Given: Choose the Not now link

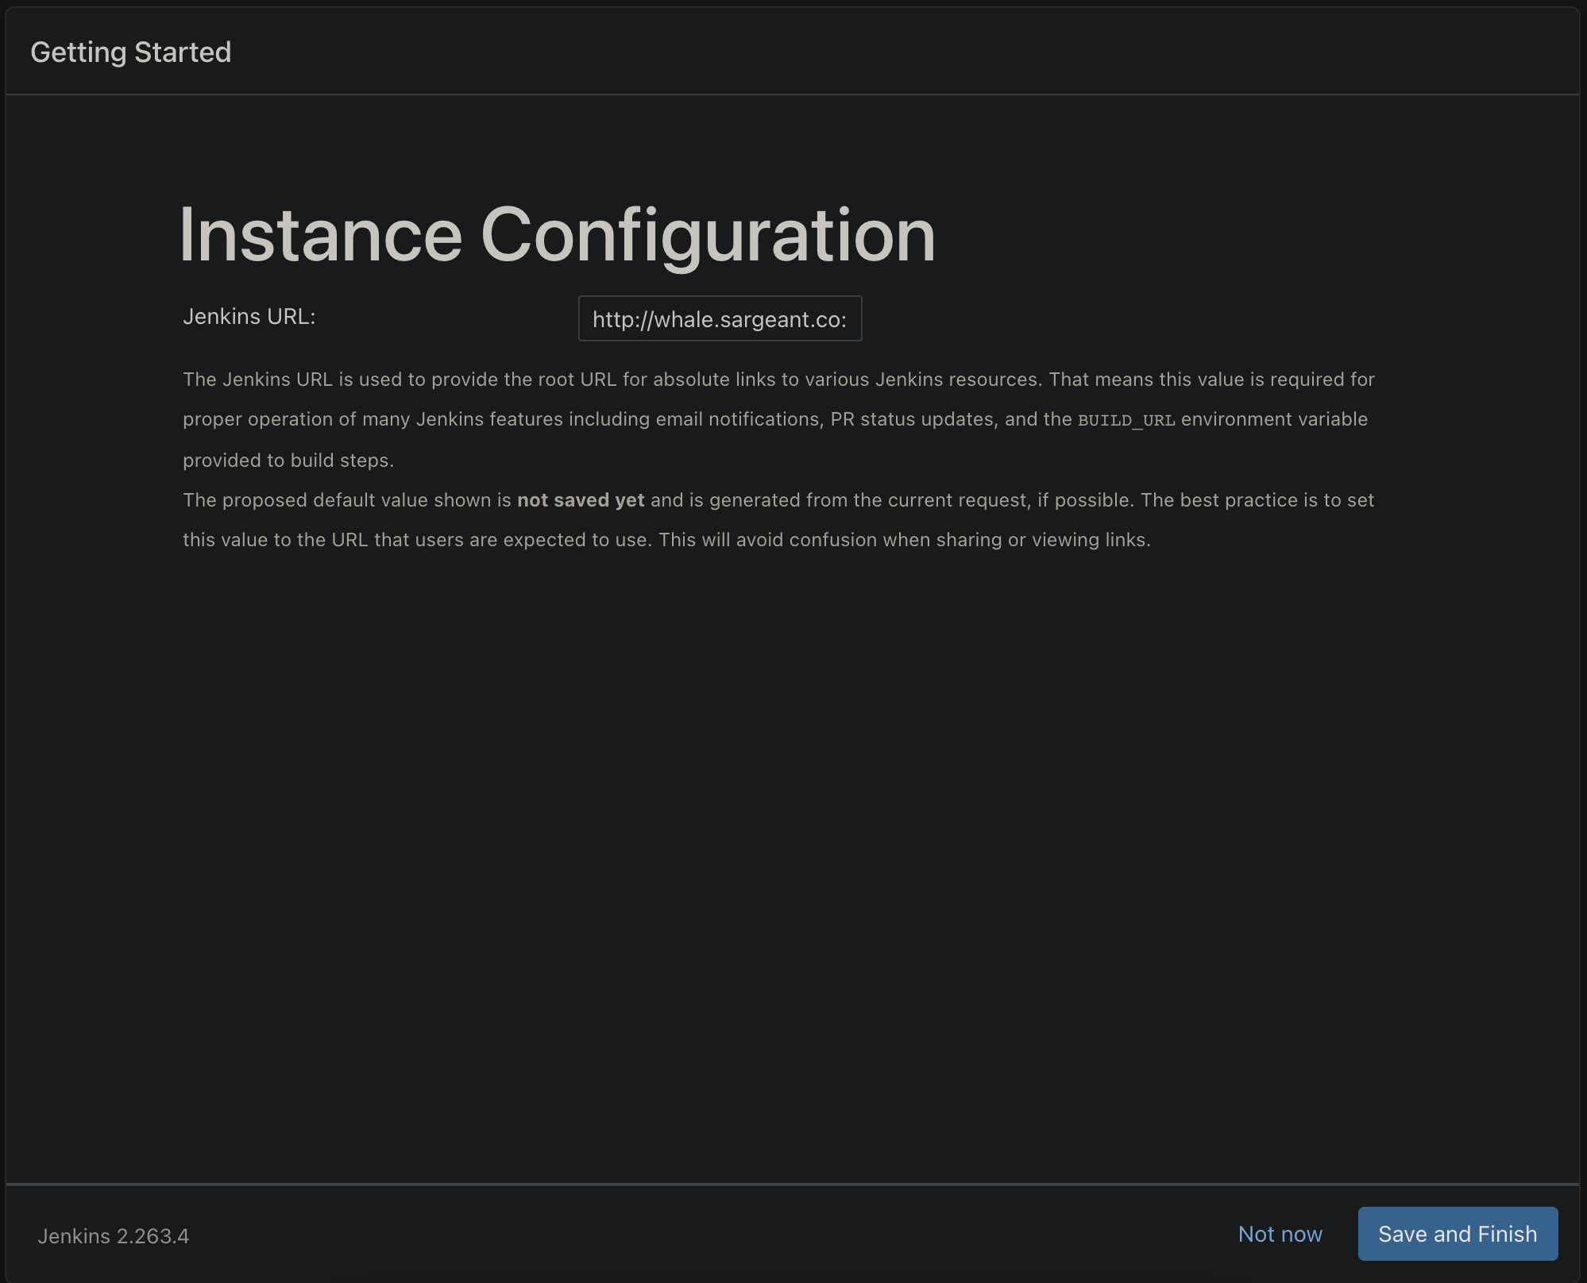Looking at the screenshot, I should [x=1280, y=1234].
